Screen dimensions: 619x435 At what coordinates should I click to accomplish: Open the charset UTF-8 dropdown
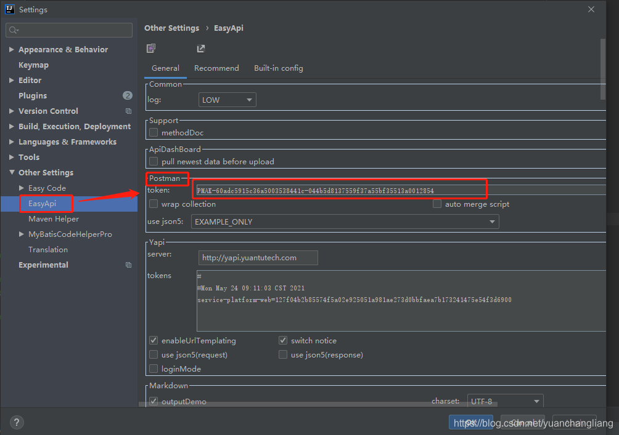[x=506, y=401]
